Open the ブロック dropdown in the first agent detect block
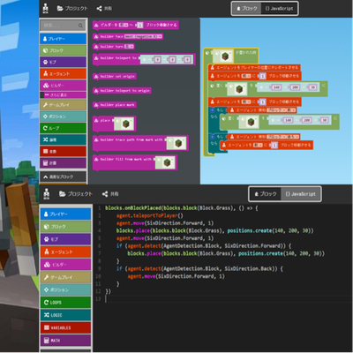Image resolution: width=353 pixels, height=353 pixels. 276,110
